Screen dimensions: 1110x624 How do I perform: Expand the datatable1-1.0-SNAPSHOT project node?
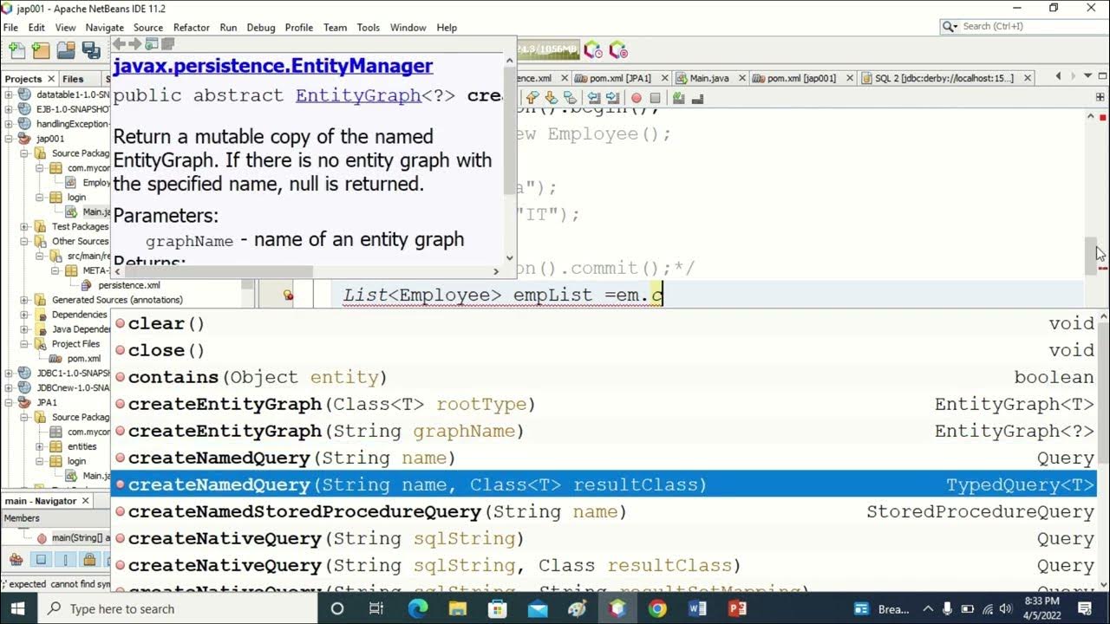tap(9, 94)
